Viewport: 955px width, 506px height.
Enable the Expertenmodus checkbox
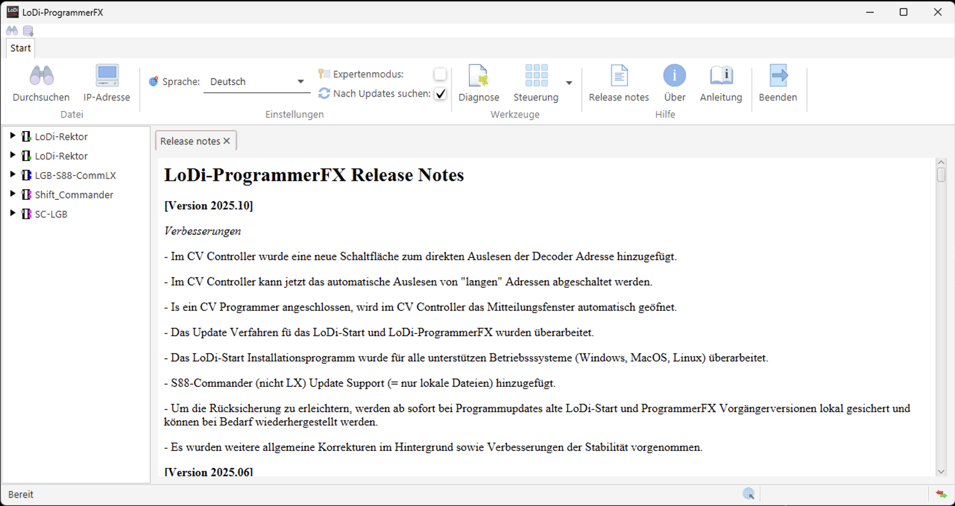(x=440, y=74)
